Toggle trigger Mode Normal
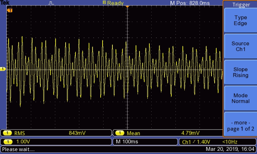This screenshot has height=154, width=257. pos(240,98)
